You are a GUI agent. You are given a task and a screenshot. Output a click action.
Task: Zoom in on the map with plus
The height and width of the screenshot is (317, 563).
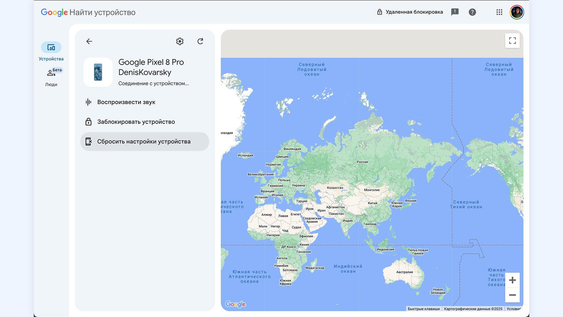pos(512,280)
